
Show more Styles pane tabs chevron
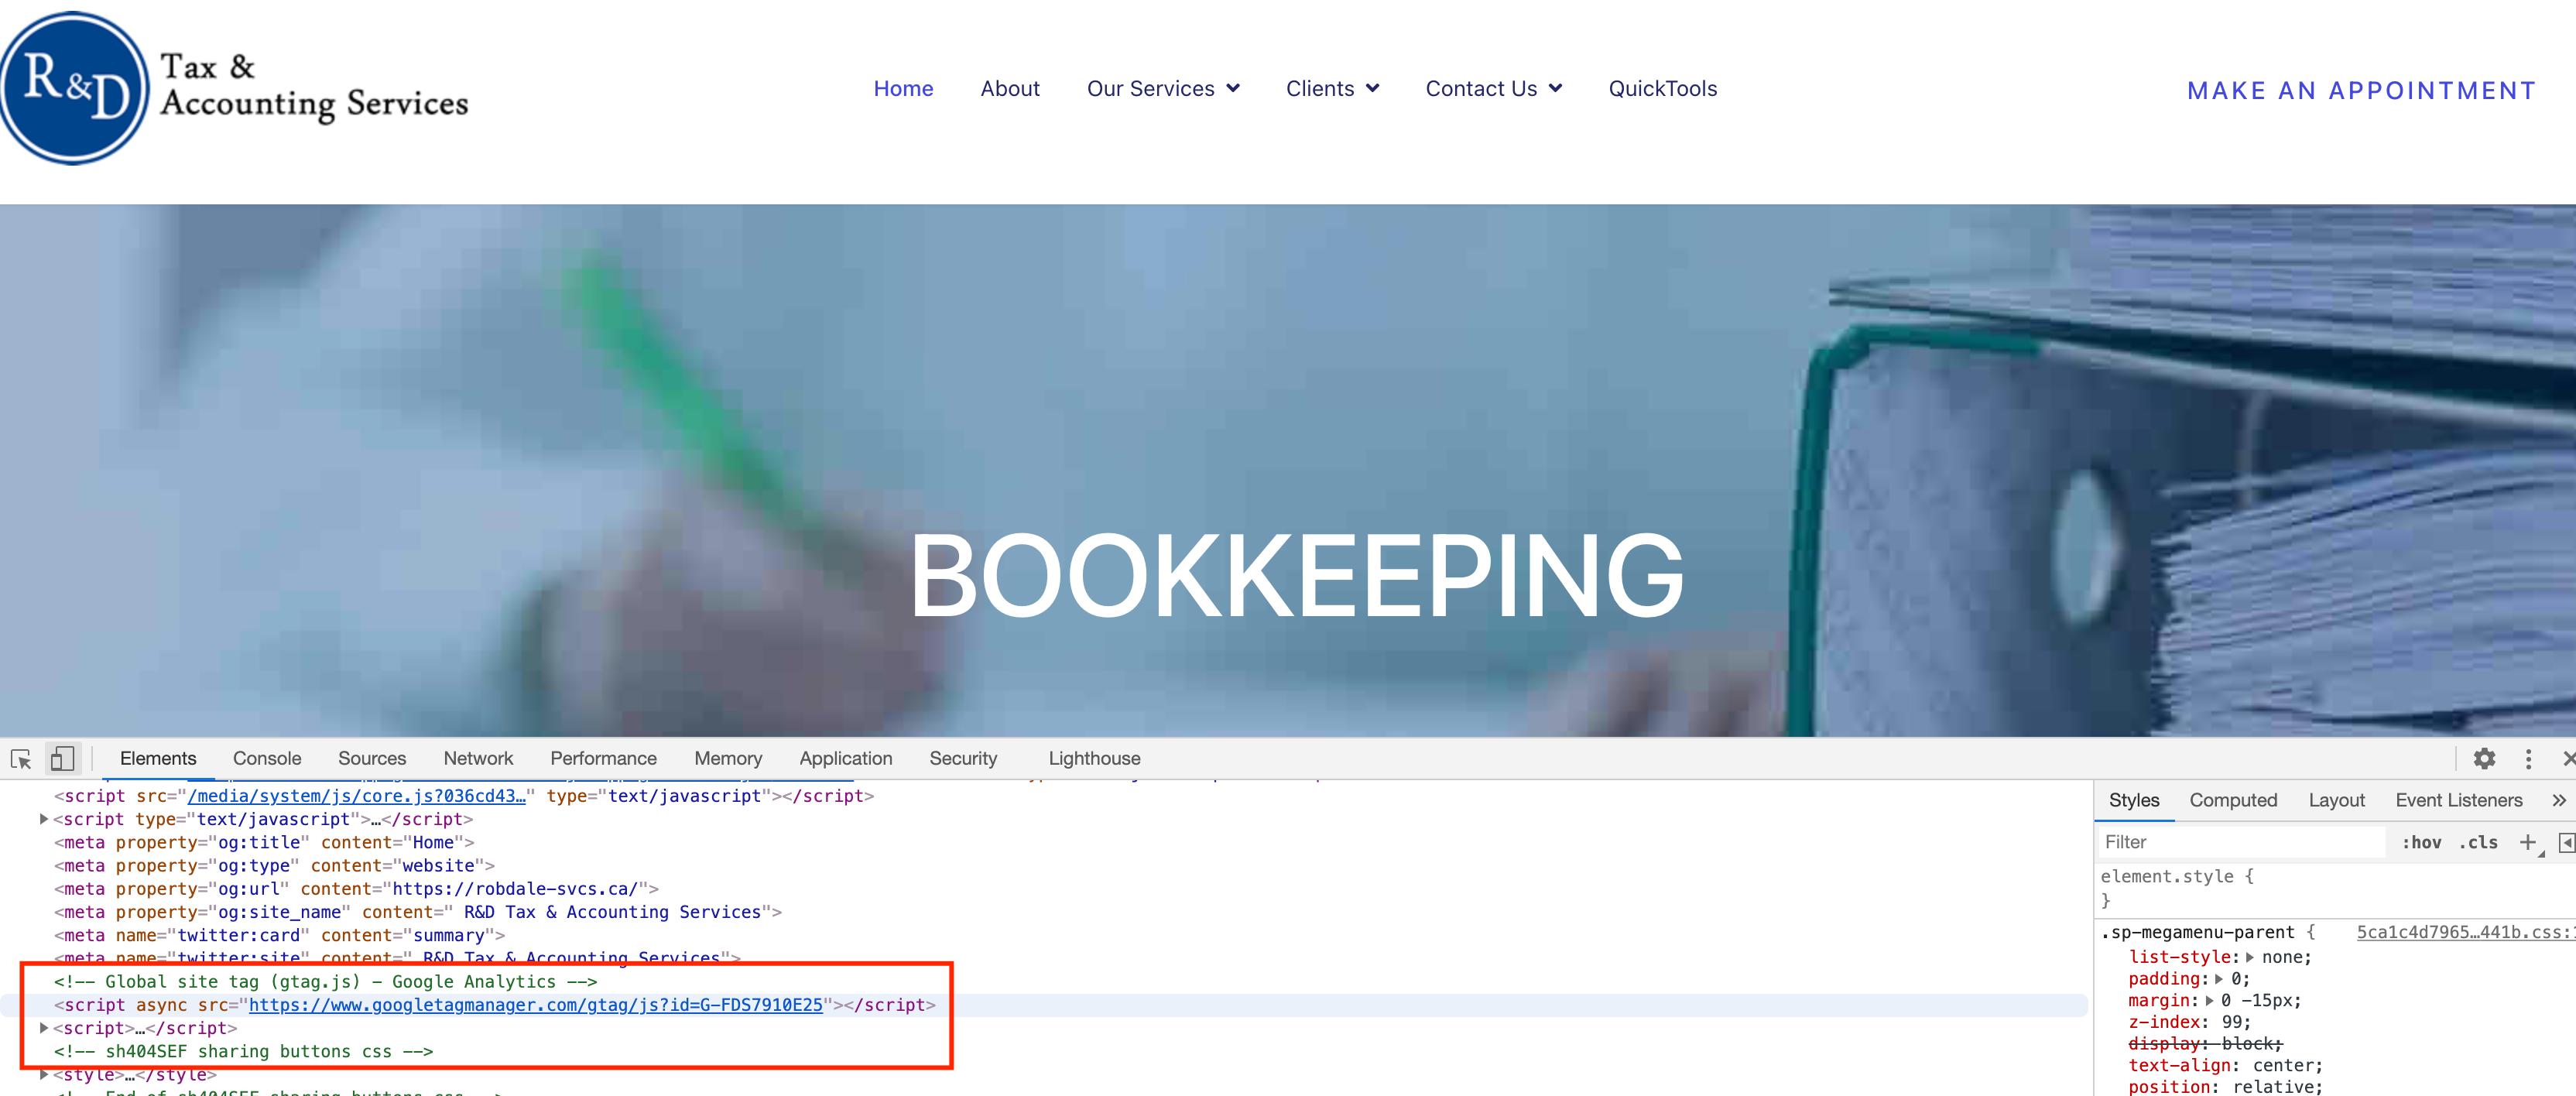(x=2558, y=800)
